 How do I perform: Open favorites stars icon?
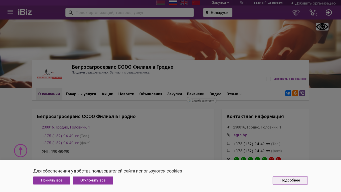(x=313, y=12)
